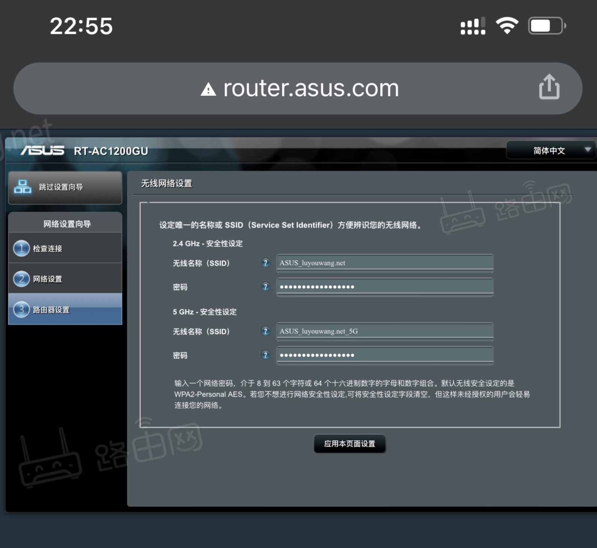Viewport: 597px width, 548px height.
Task: Click the ASUS logo in header
Action: point(42,151)
